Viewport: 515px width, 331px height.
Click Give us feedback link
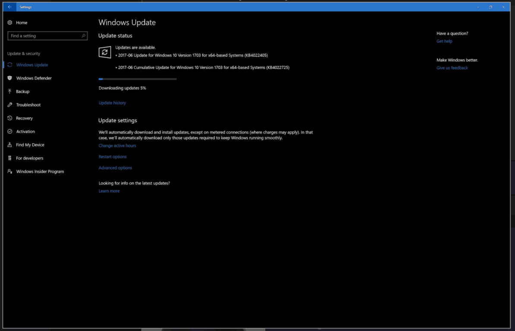[x=452, y=68]
